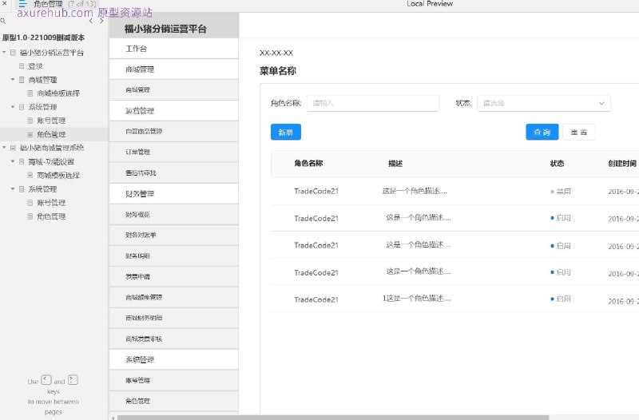Click the 原型1.0-221009删减版本 project title
Screen dimensions: 639x420
44,38
